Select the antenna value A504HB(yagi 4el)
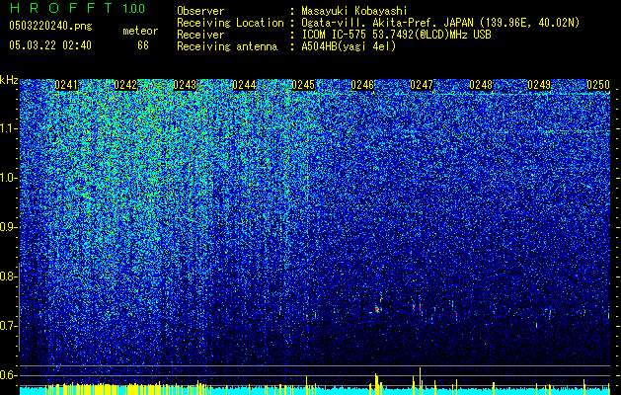 click(x=349, y=46)
